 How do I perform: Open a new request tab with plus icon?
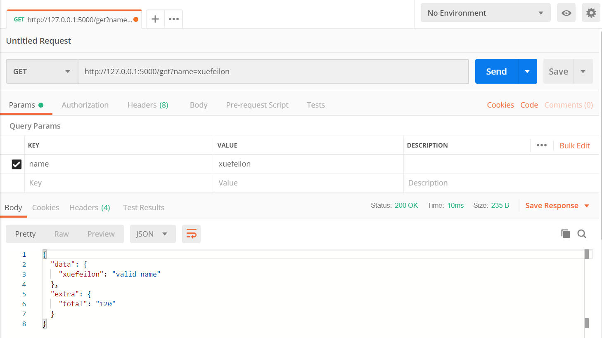tap(155, 19)
